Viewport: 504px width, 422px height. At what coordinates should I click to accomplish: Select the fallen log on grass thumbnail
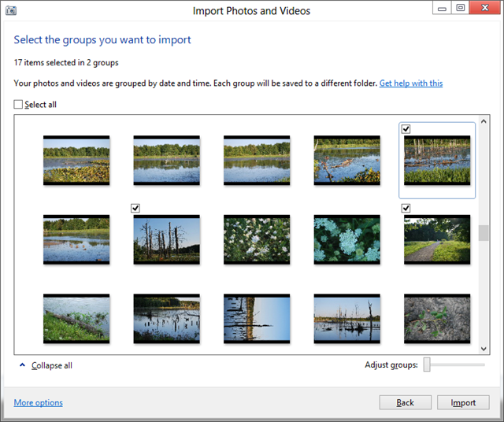[x=76, y=319]
